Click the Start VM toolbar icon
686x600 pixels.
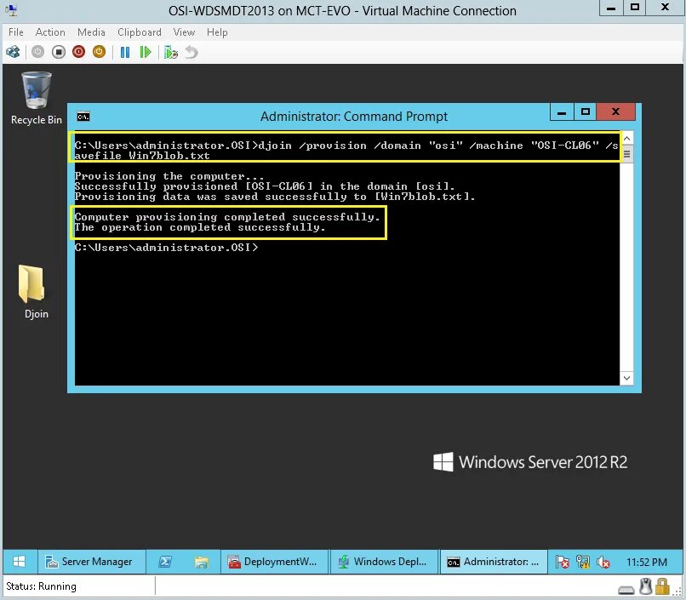coord(37,52)
